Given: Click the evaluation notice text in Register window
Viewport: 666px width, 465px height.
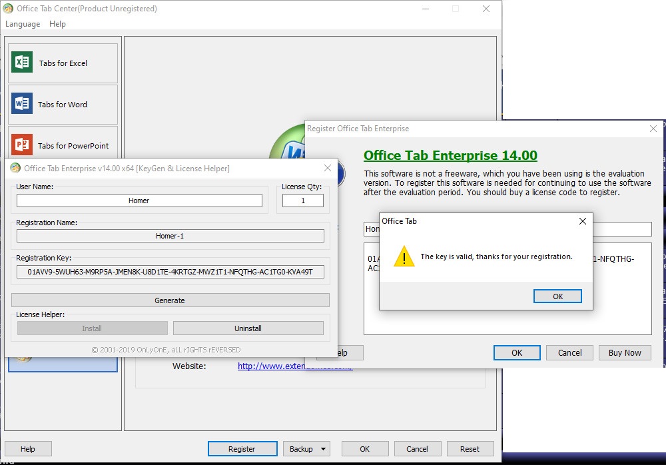Looking at the screenshot, I should [x=507, y=183].
